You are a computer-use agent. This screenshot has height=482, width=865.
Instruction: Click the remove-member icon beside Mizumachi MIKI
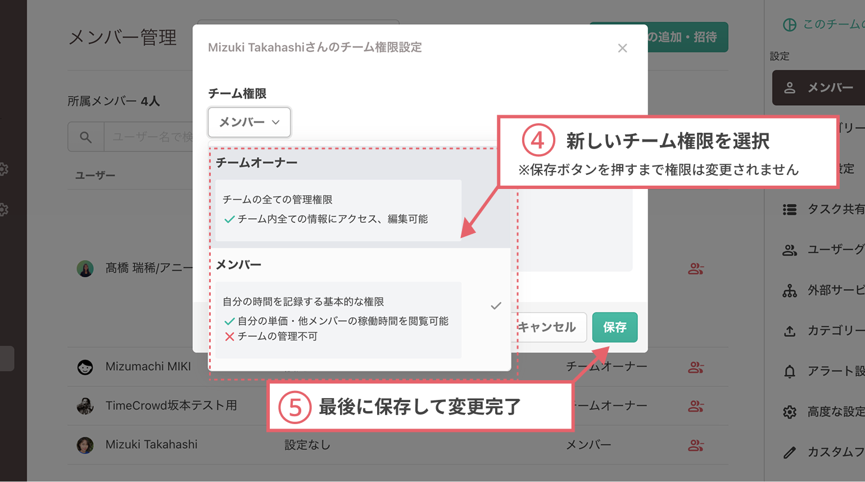click(696, 366)
